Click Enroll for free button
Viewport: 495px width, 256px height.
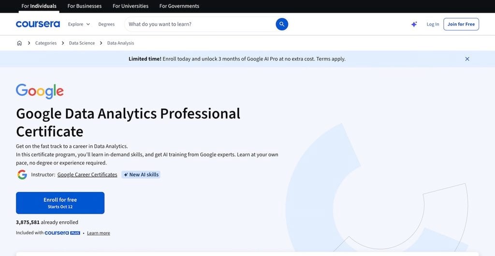tap(60, 203)
